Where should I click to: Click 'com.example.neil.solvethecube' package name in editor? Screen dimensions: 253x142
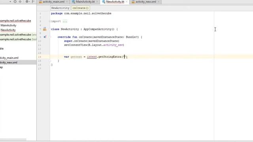88,13
